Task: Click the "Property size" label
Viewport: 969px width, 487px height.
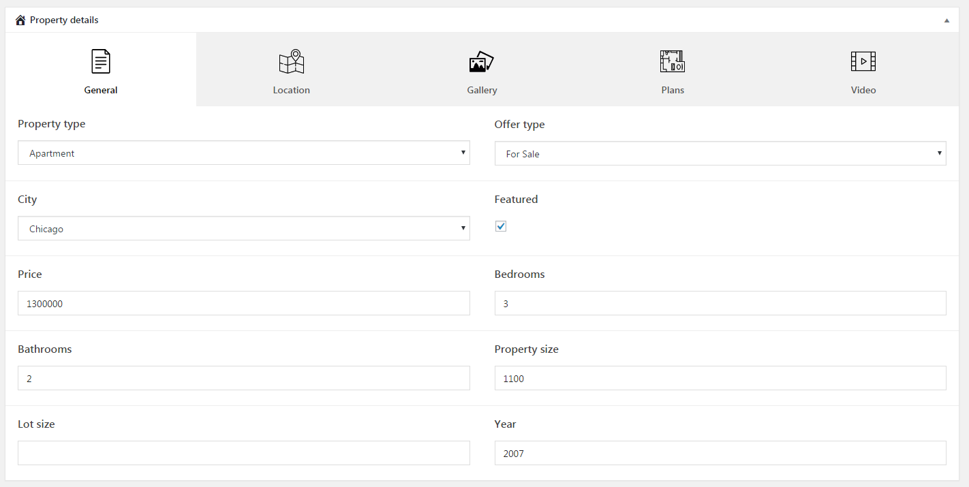Action: (x=527, y=349)
